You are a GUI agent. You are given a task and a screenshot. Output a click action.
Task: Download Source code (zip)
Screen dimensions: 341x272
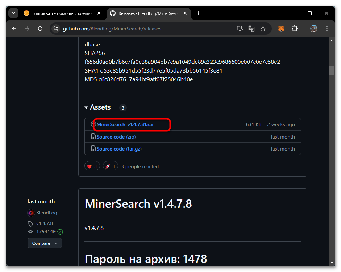point(116,137)
